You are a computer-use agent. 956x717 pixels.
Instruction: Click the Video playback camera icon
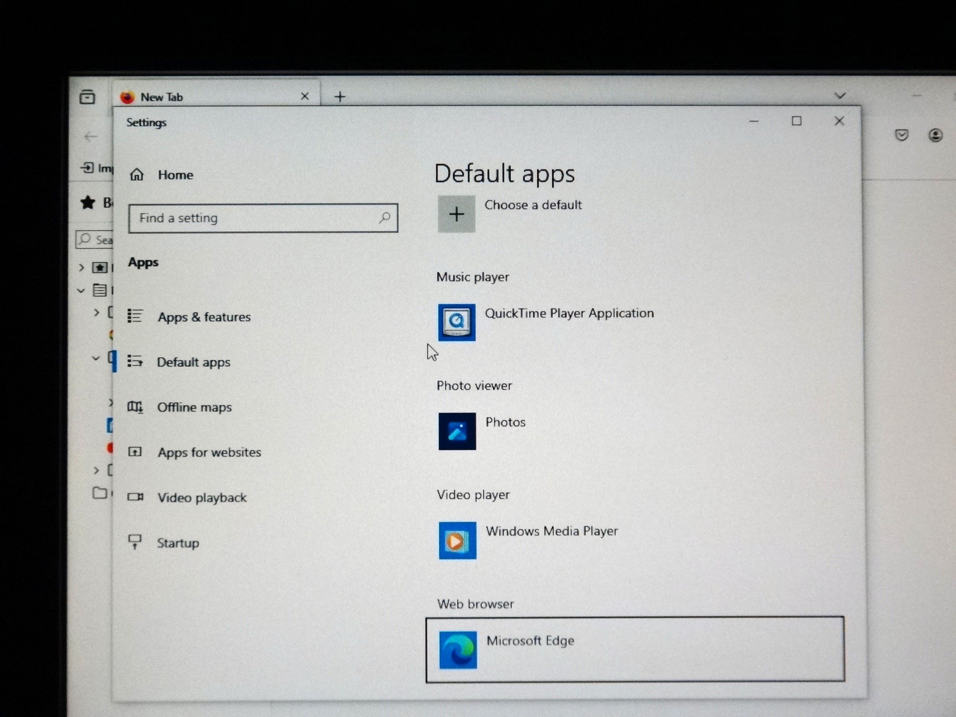tap(135, 497)
